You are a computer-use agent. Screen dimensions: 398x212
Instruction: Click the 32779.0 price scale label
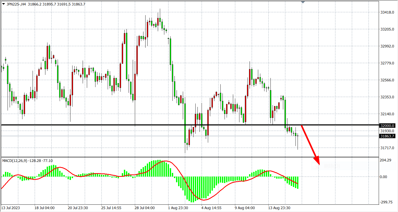click(387, 63)
